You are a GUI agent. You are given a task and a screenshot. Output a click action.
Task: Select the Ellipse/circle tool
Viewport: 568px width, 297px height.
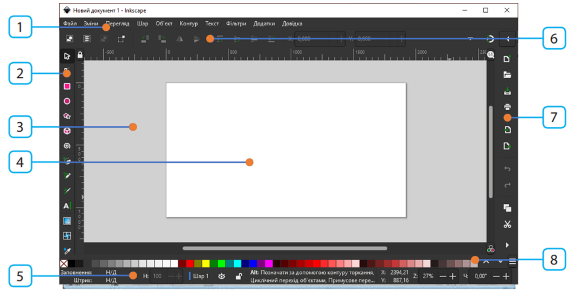pyautogui.click(x=67, y=101)
